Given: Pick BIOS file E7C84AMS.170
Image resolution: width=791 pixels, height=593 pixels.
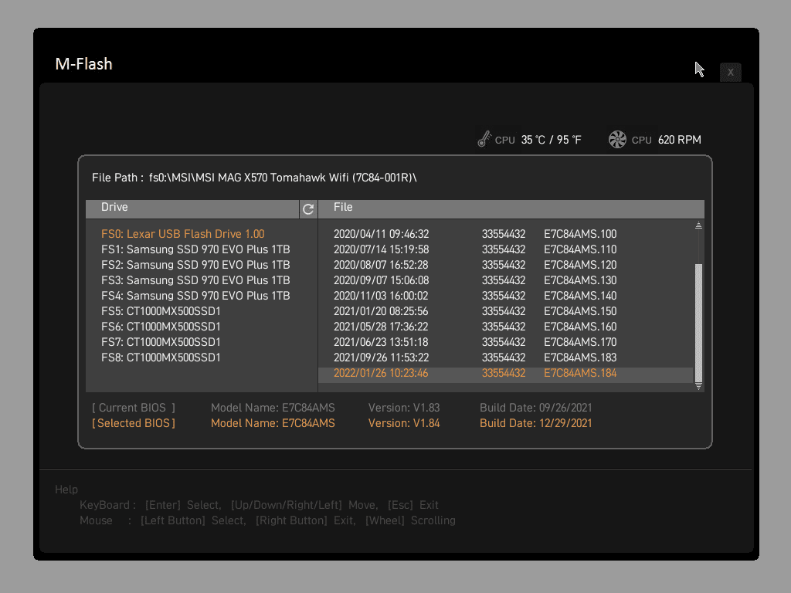Looking at the screenshot, I should 580,342.
